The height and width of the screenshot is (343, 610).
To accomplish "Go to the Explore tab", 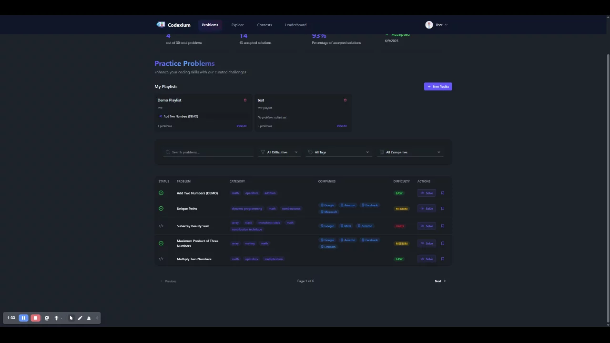I will point(237,25).
